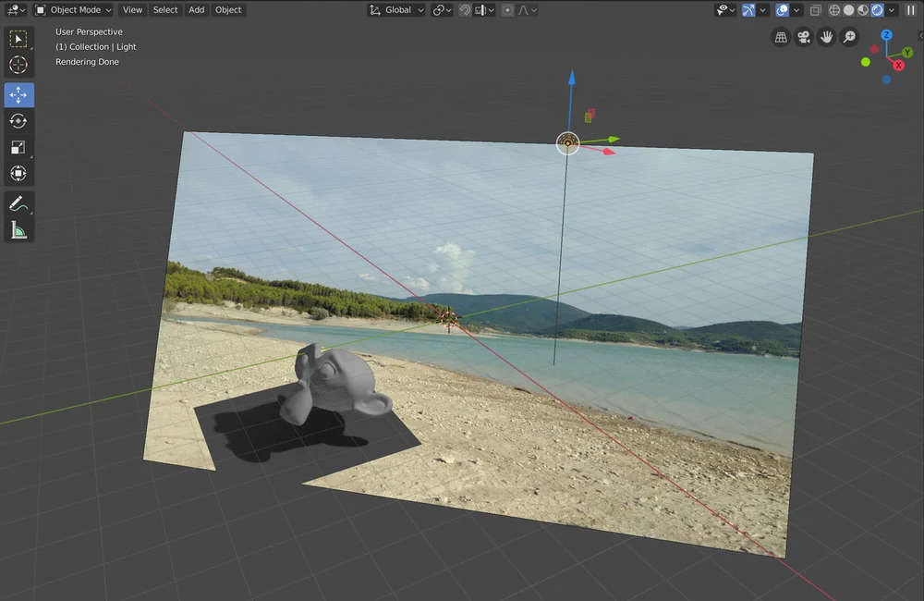Open the pivot point dropdown
Viewport: 924px width, 601px height.
click(442, 9)
